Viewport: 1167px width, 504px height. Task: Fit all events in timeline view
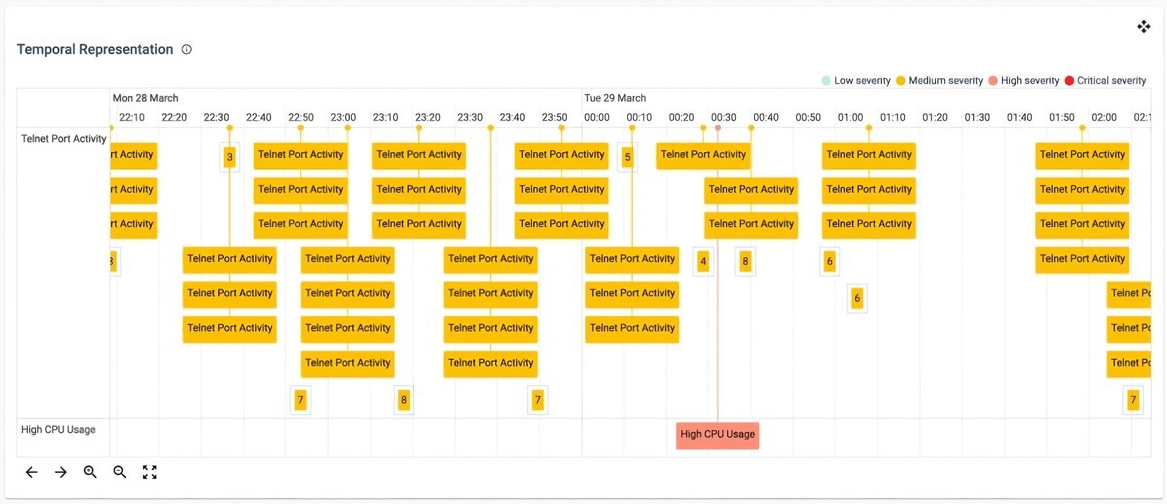pos(149,472)
